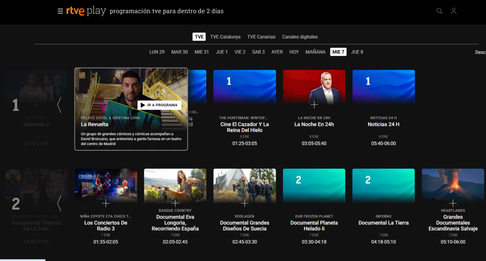486x261 pixels.
Task: Open the hamburger menu icon
Action: 60,11
